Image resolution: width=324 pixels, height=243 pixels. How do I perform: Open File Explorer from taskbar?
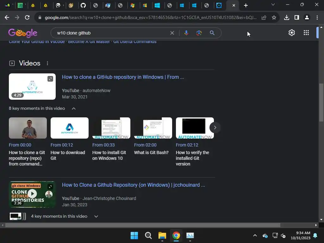click(162, 235)
